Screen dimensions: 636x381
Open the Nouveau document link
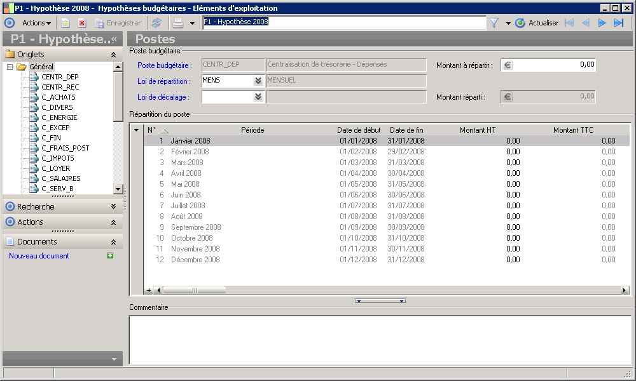[x=39, y=256]
